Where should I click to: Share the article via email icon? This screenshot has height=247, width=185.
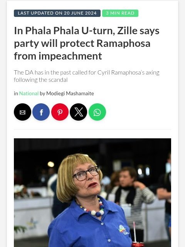pyautogui.click(x=22, y=112)
